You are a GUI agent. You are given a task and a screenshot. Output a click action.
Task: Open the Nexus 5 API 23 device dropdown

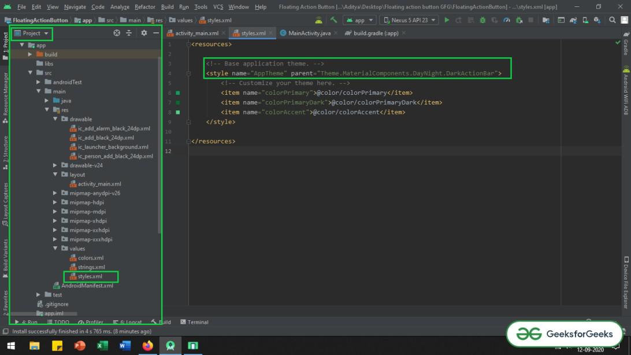tap(409, 20)
